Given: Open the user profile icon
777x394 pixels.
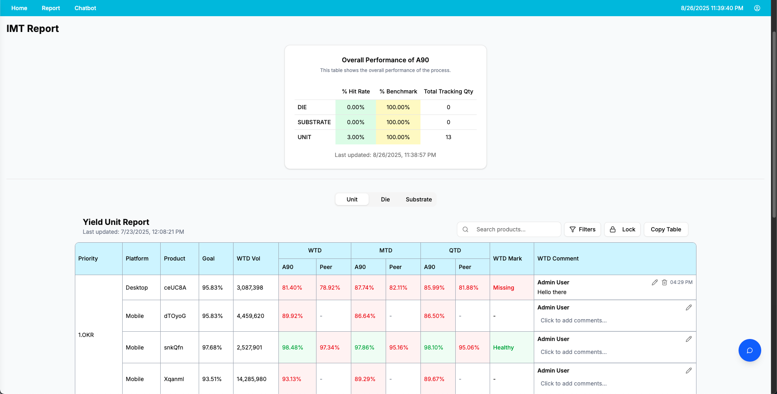Looking at the screenshot, I should point(757,8).
